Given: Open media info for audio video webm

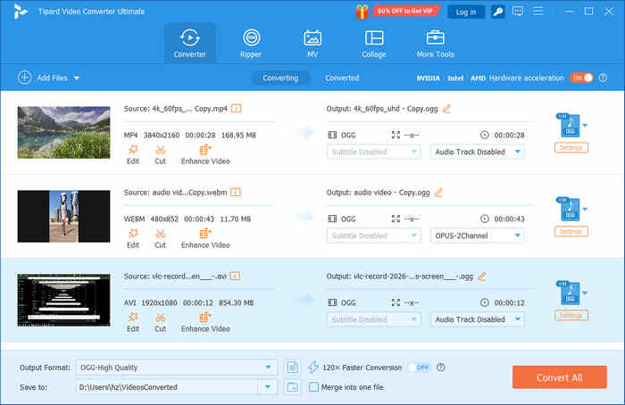Looking at the screenshot, I should tap(236, 193).
